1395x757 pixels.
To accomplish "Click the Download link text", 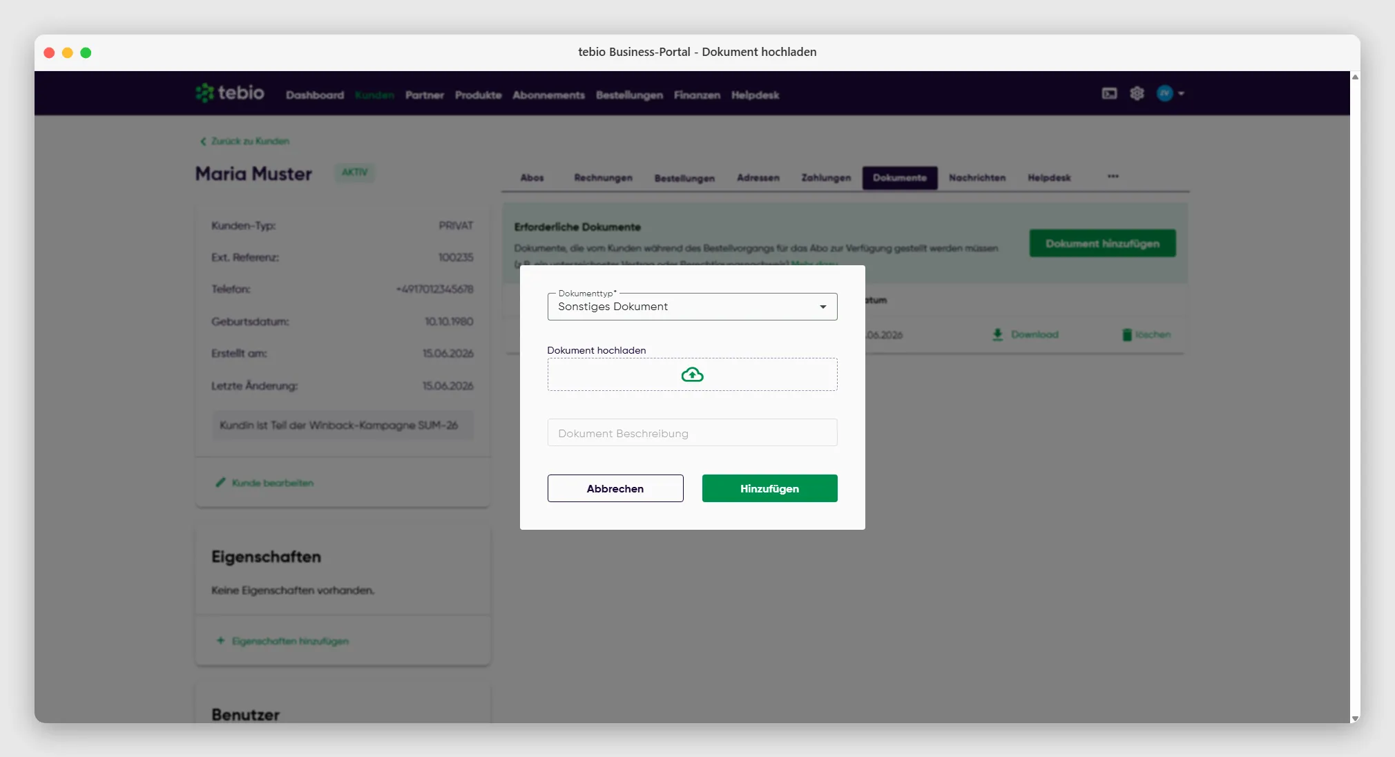I will 1035,334.
